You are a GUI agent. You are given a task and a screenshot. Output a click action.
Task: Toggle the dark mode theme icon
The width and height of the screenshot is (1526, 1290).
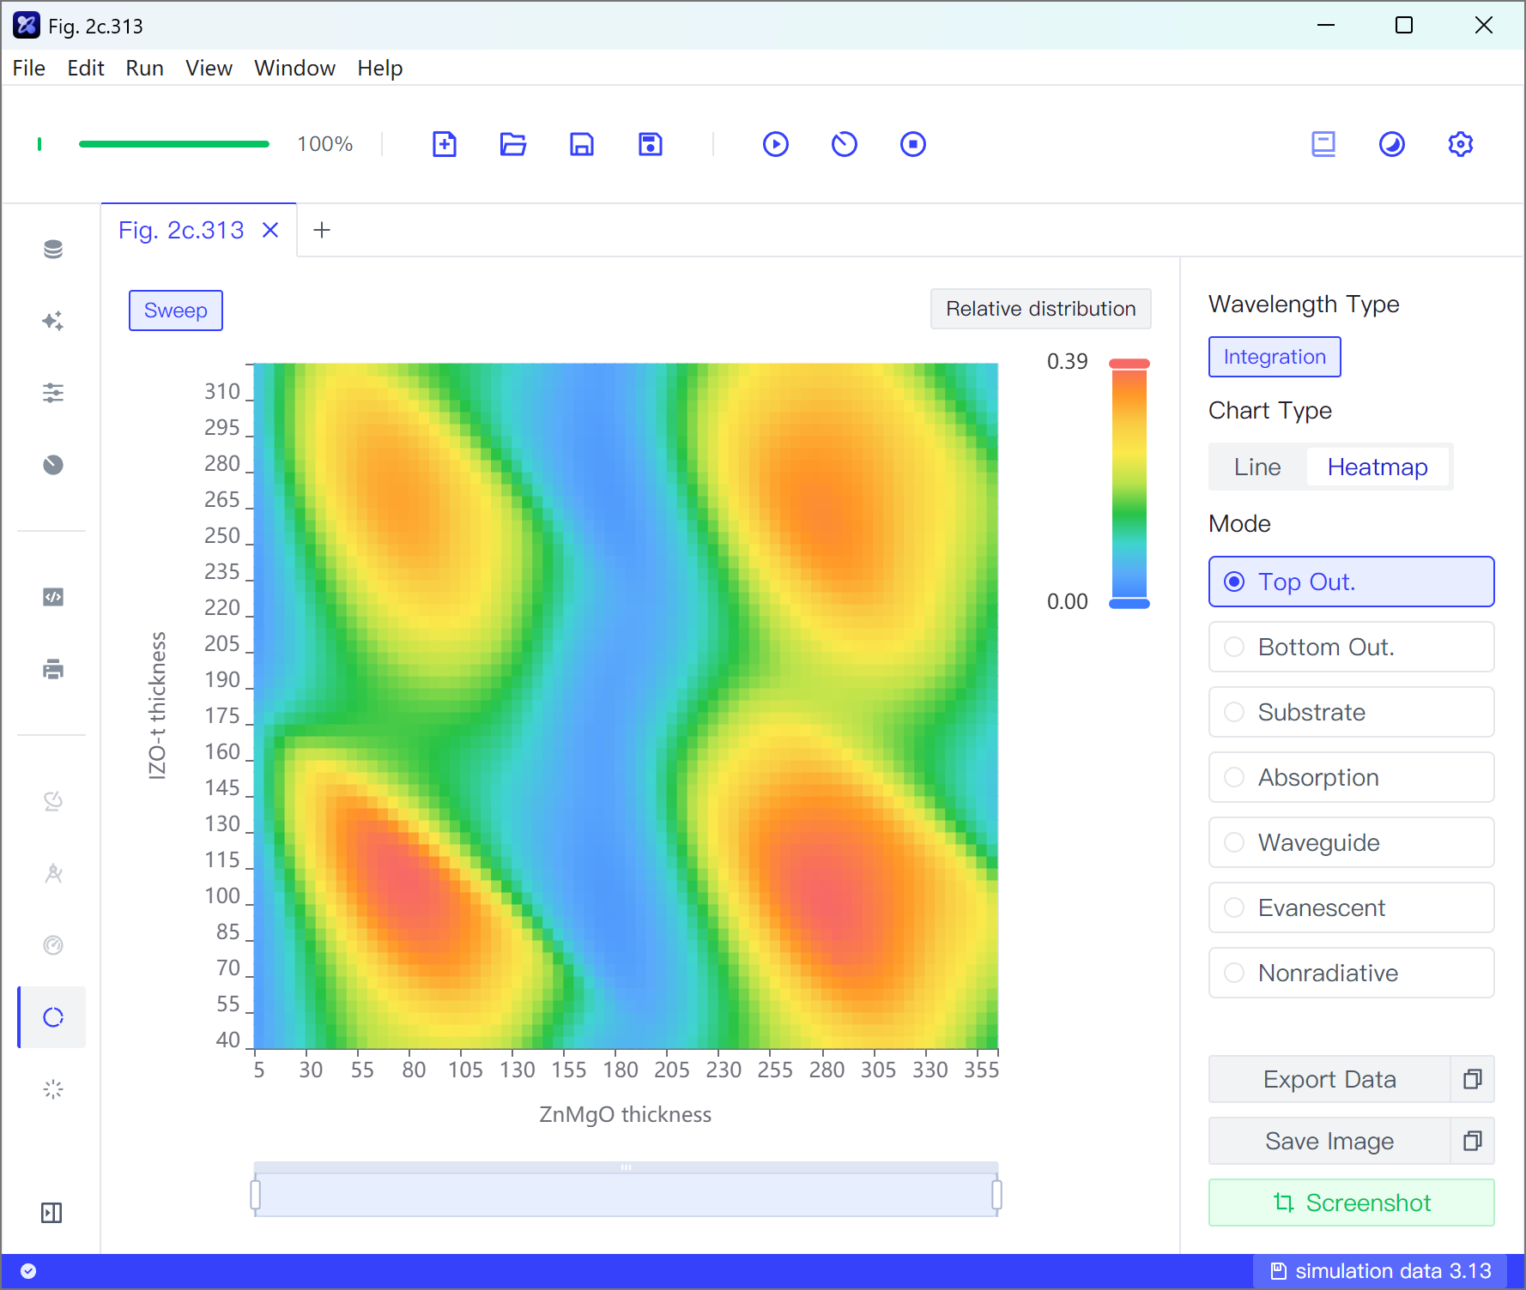click(x=1392, y=144)
